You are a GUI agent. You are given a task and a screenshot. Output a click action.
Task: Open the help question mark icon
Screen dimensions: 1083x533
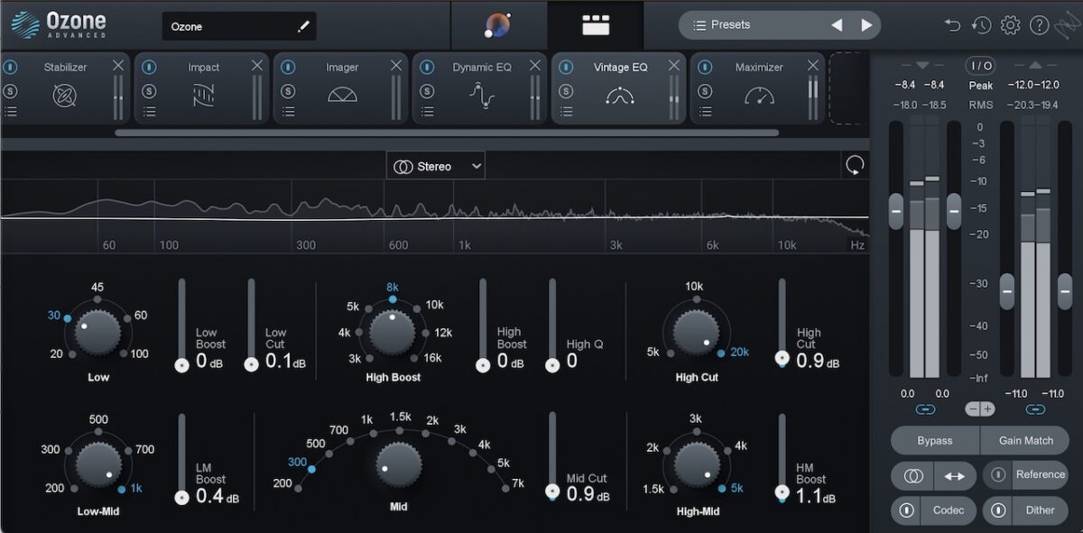pyautogui.click(x=1039, y=25)
